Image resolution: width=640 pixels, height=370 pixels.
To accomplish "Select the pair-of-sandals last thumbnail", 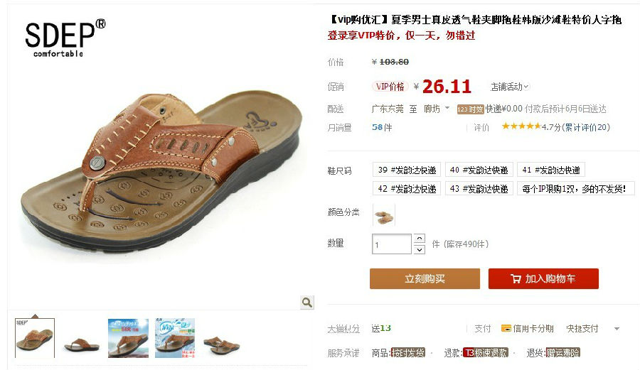I will click(222, 338).
